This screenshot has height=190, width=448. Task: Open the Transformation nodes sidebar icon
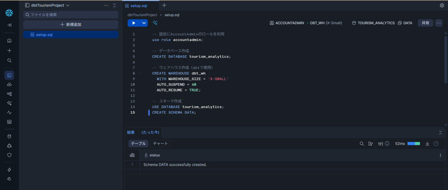click(9, 94)
